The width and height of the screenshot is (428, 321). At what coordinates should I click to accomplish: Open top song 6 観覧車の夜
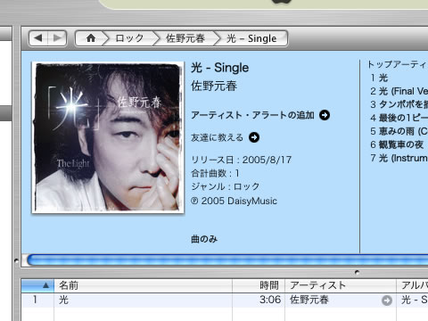tap(397, 144)
